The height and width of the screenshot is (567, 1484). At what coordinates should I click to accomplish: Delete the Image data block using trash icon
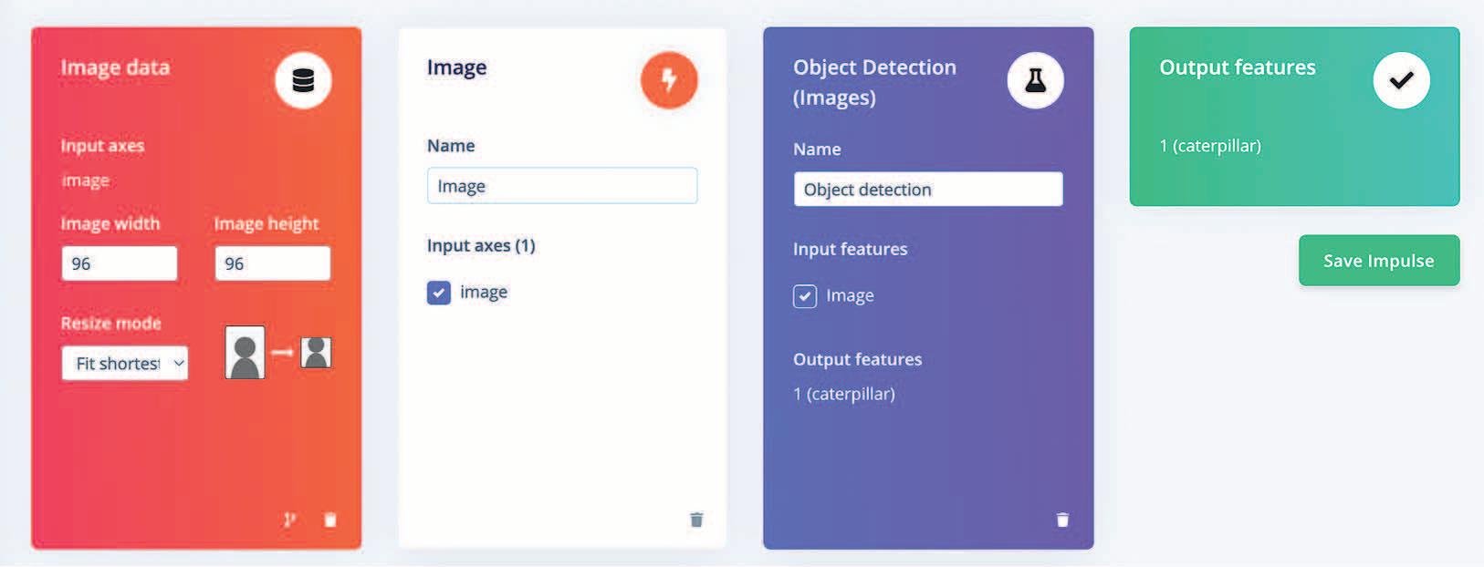point(330,520)
